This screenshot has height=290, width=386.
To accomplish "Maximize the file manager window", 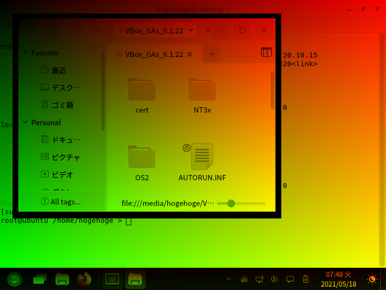I will click(x=243, y=30).
